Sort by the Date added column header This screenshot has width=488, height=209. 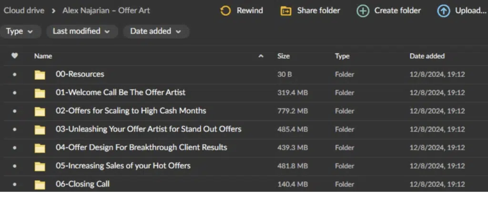(427, 56)
